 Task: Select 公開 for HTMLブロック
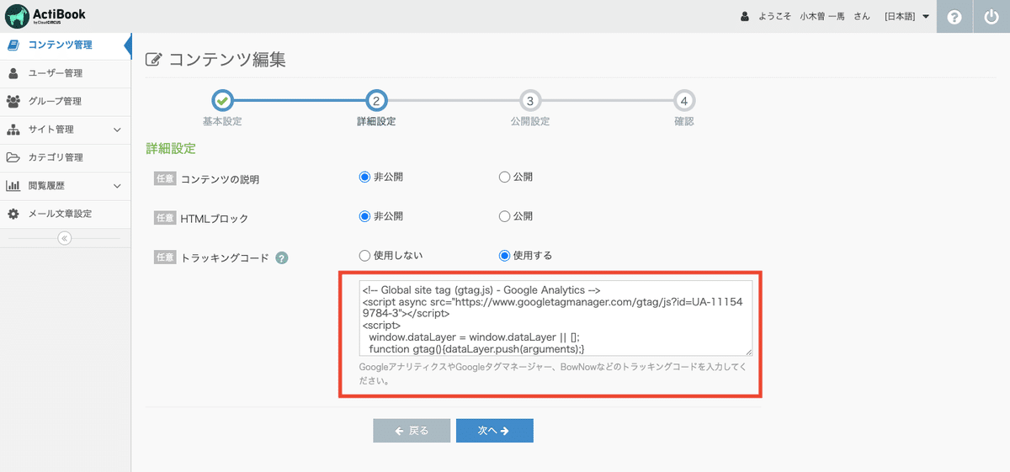point(505,216)
